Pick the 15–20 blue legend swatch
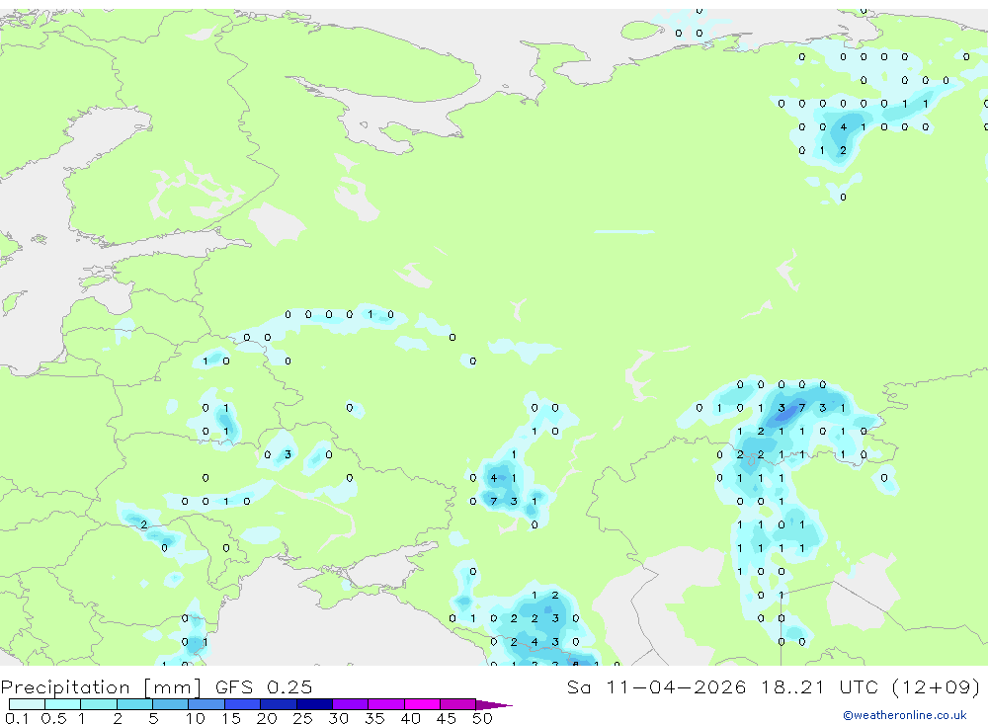Image resolution: width=988 pixels, height=724 pixels. click(x=242, y=704)
